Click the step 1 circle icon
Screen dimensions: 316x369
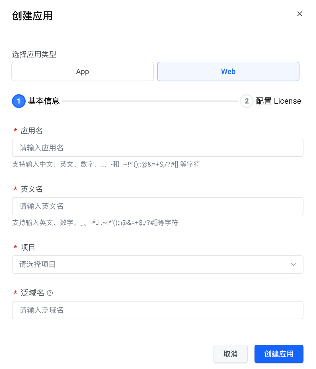point(19,101)
